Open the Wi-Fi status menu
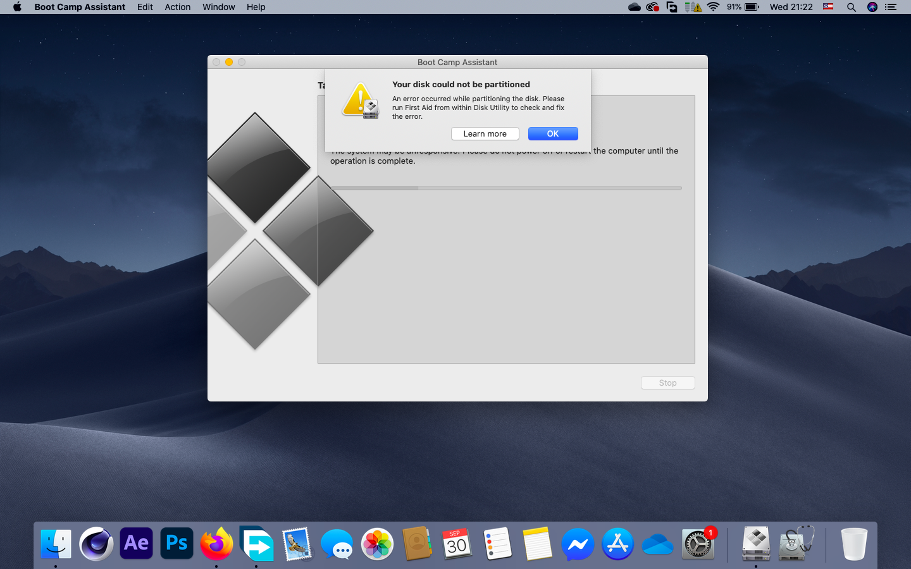 714,7
